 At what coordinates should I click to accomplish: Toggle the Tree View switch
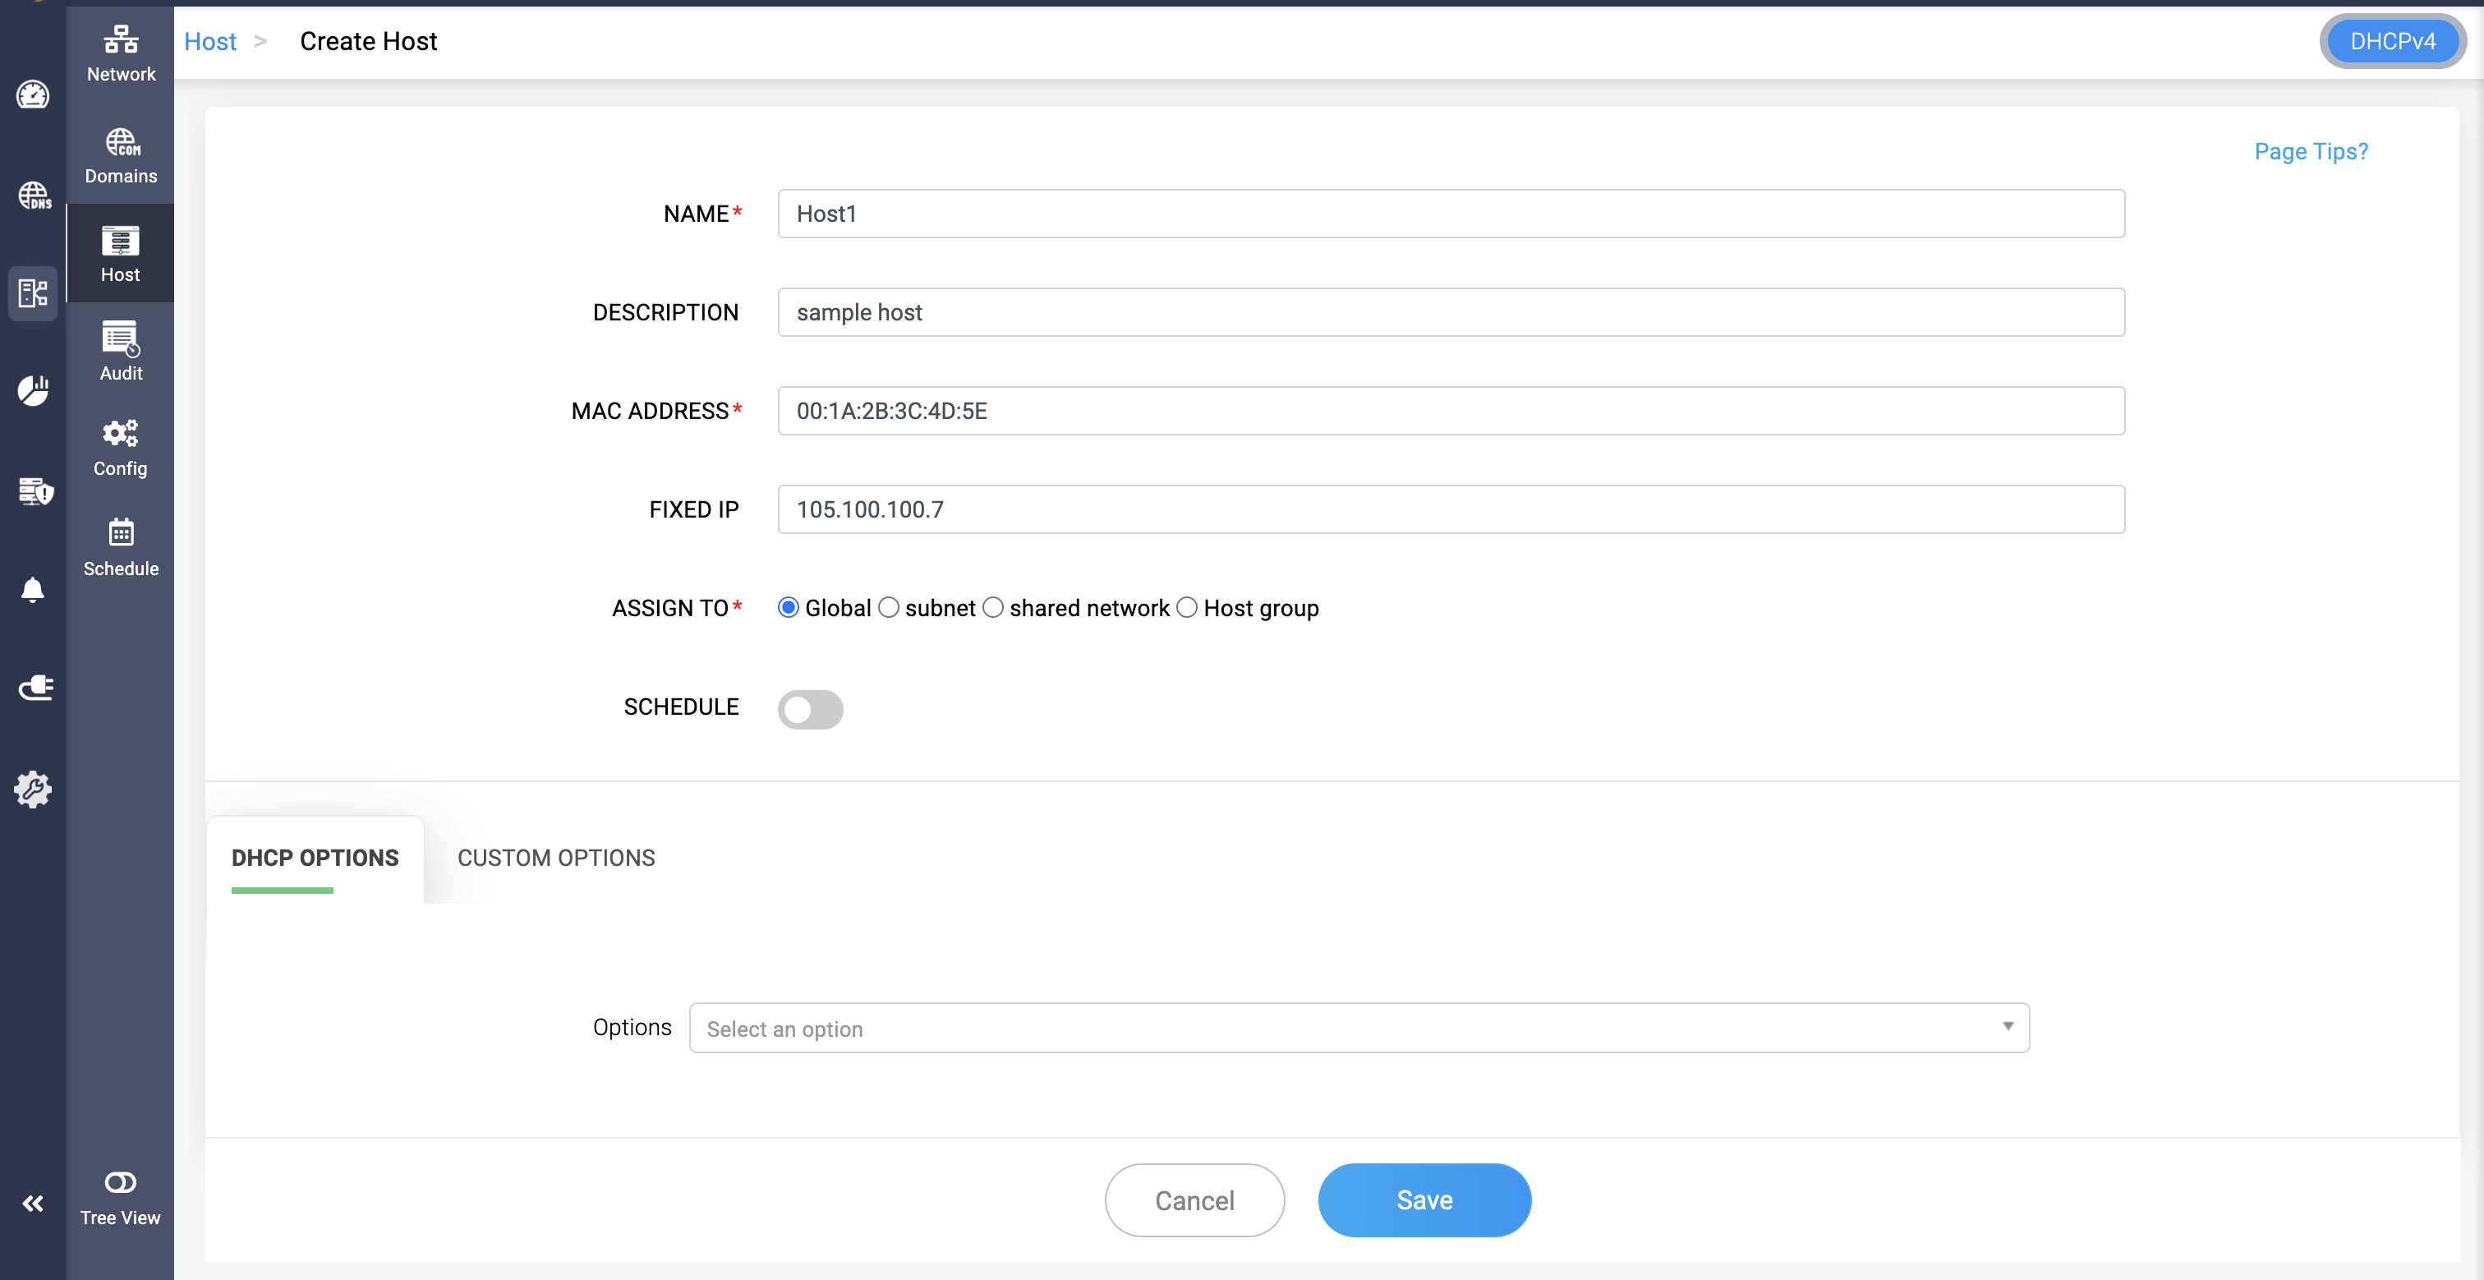click(x=121, y=1181)
